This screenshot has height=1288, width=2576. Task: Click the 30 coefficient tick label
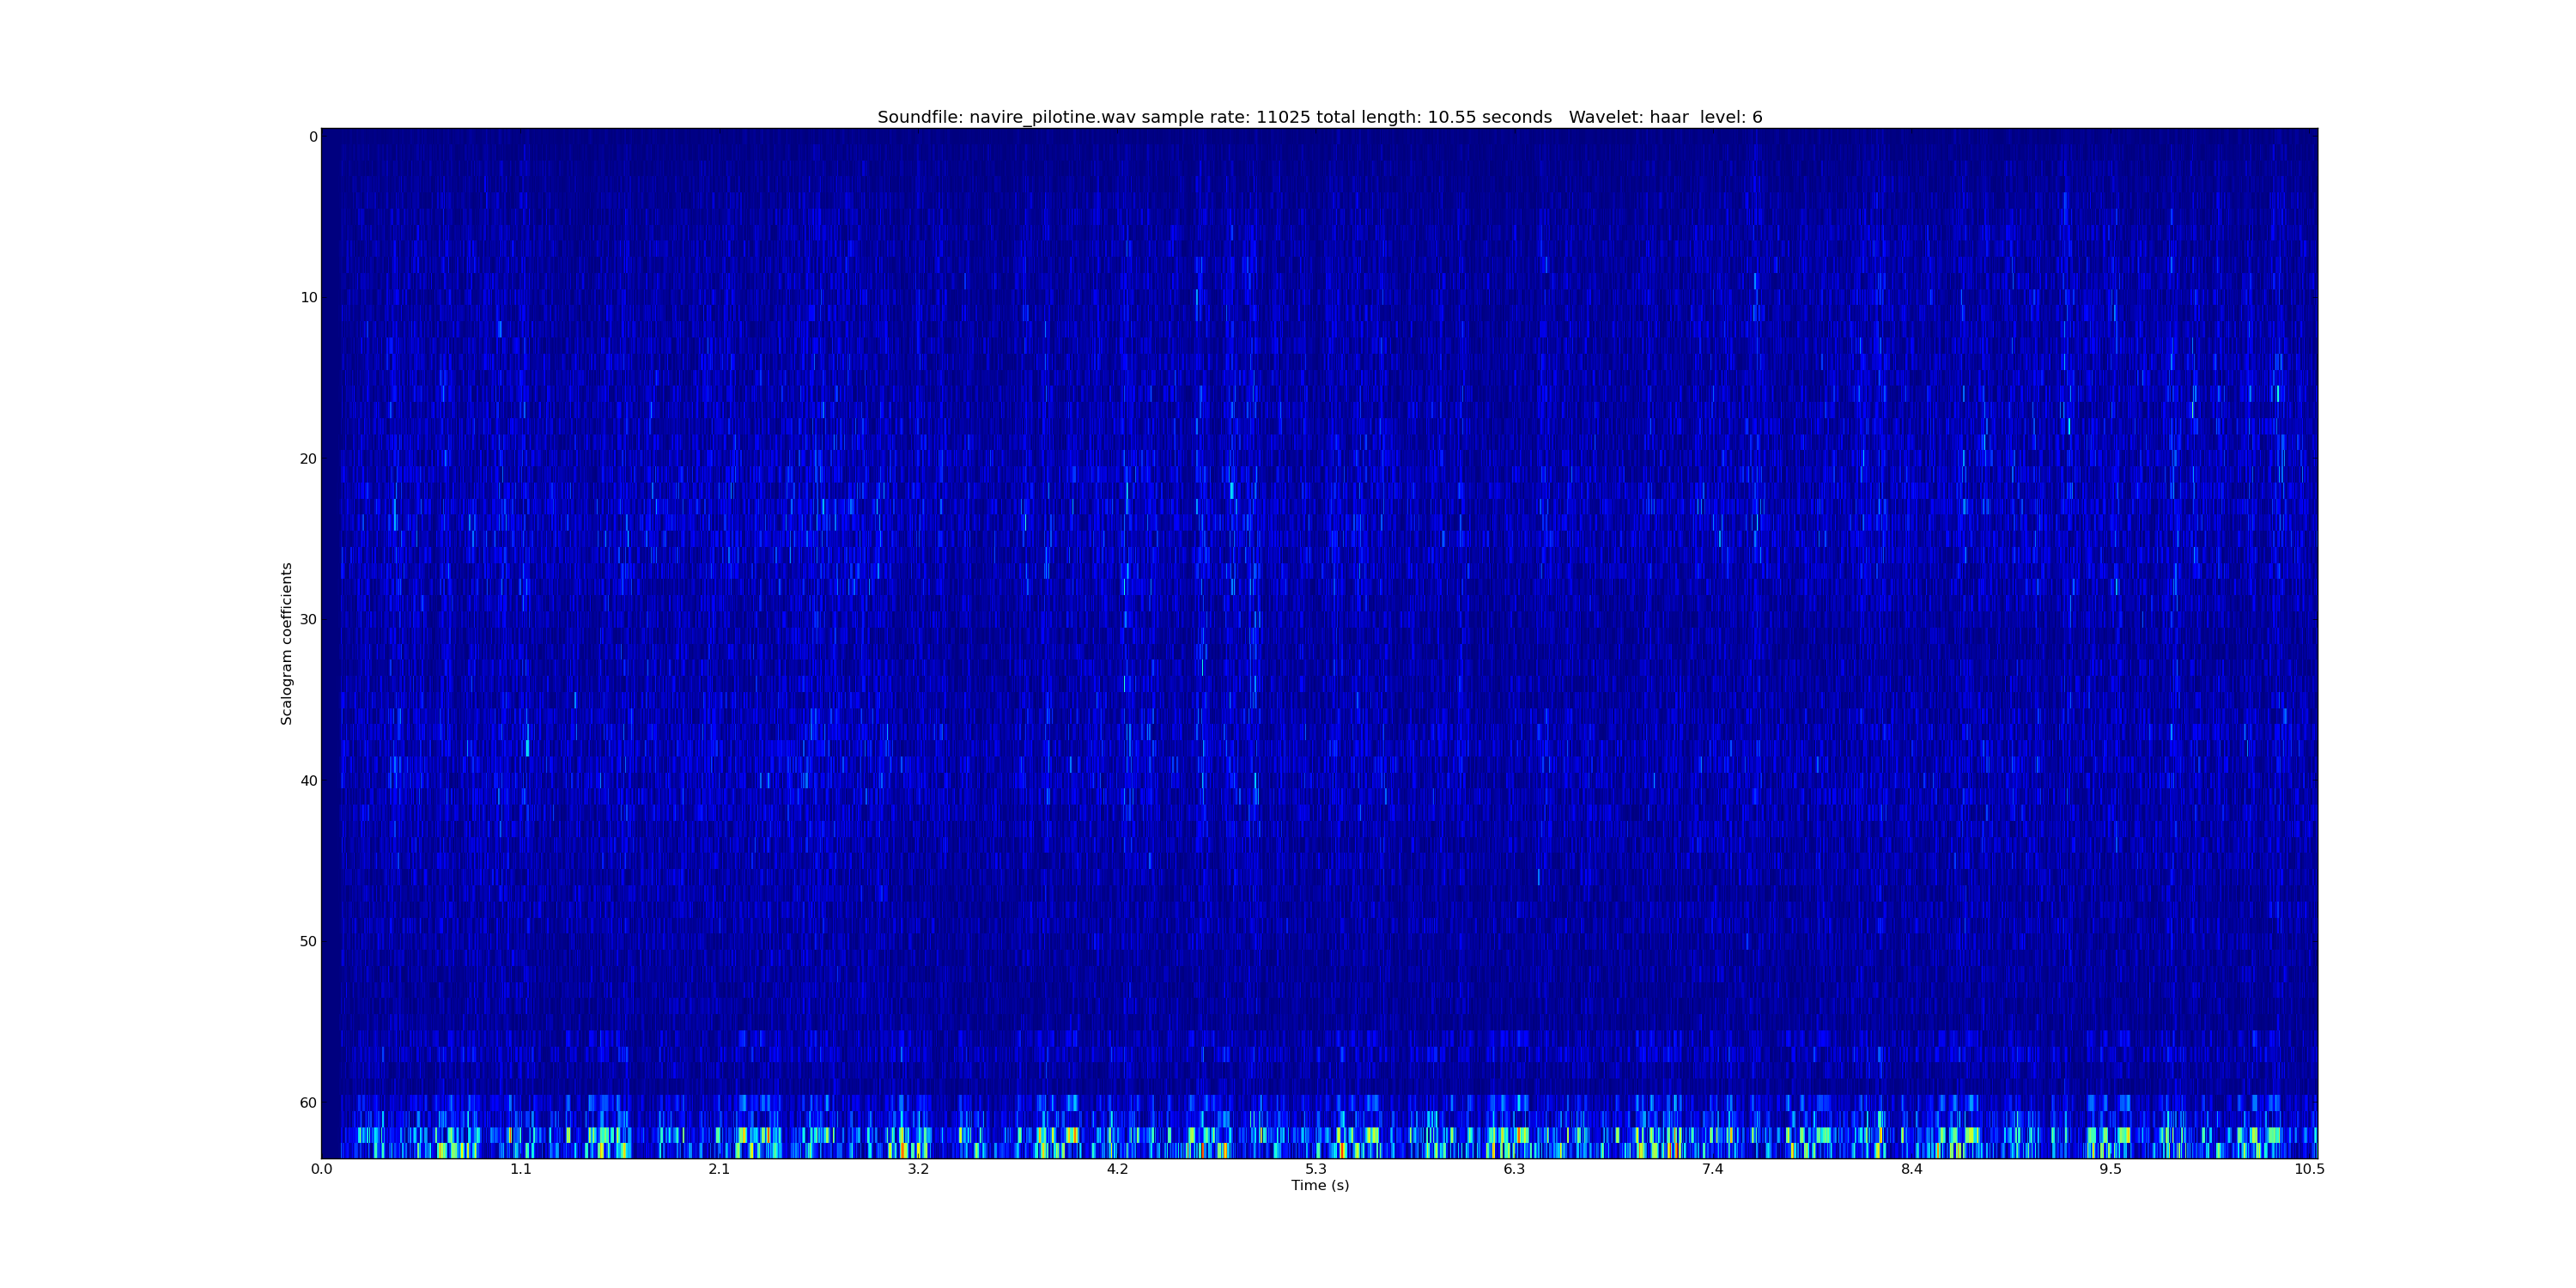pos(309,620)
